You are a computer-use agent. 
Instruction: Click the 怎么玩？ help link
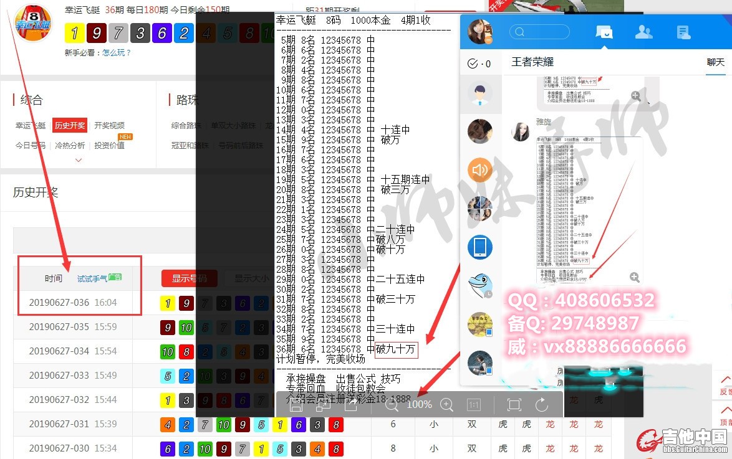[x=117, y=53]
